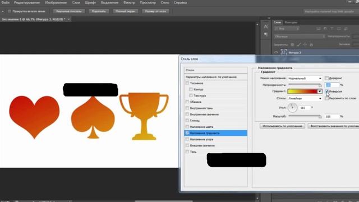
Task: Toggle zoom all windows checkbox in options bar
Action: tap(10, 11)
